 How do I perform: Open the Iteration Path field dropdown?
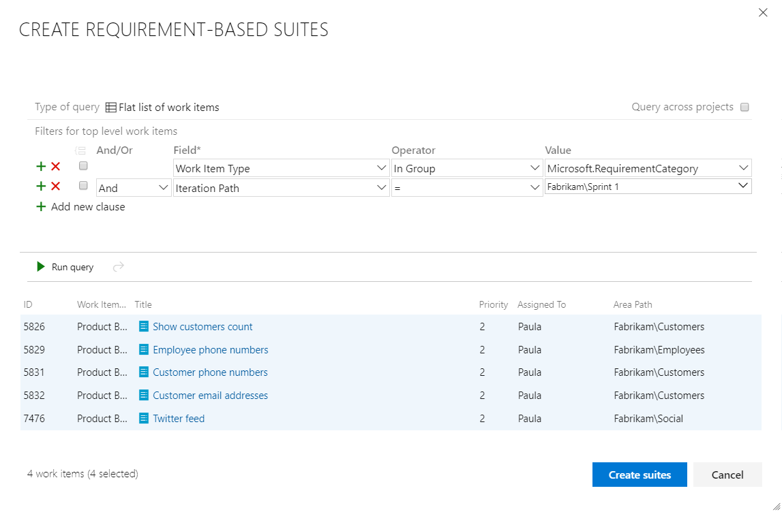click(x=282, y=188)
